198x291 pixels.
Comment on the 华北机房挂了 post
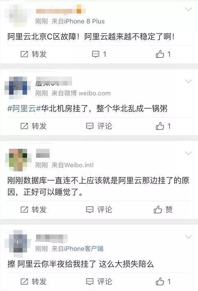point(99,126)
